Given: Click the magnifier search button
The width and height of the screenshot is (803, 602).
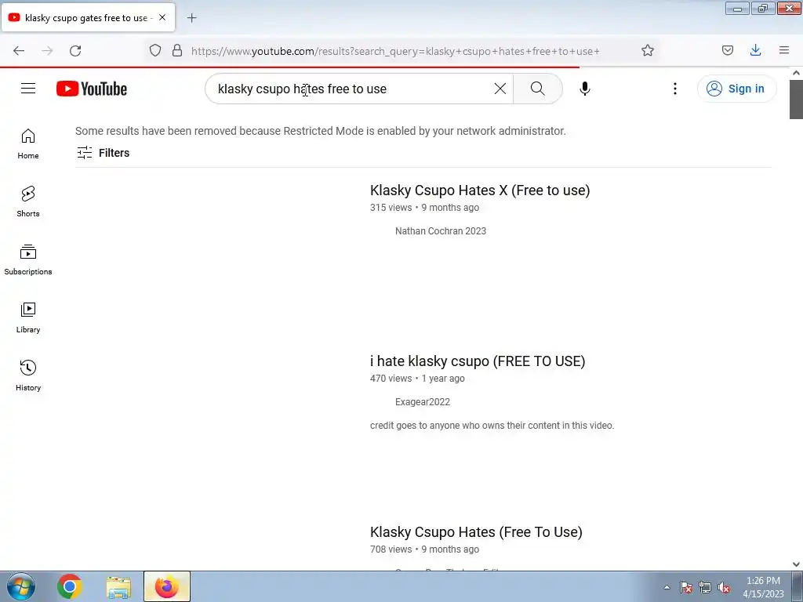Looking at the screenshot, I should (537, 89).
